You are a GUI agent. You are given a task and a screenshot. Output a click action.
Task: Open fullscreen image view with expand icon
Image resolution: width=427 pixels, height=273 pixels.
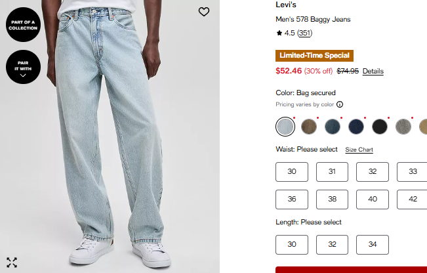pyautogui.click(x=12, y=262)
